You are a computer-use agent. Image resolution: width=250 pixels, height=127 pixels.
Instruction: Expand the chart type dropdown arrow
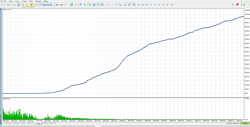coord(5,5)
